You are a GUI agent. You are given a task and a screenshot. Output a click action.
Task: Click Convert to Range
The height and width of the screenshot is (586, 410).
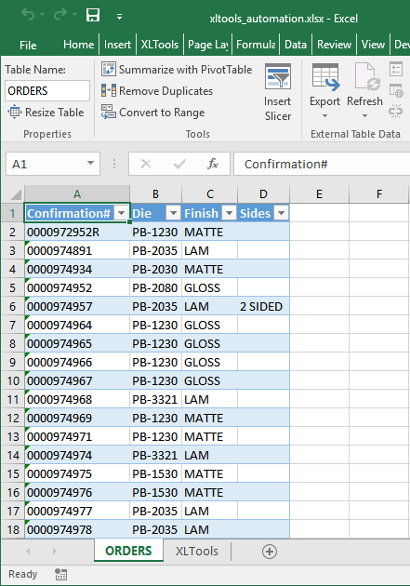coord(152,113)
